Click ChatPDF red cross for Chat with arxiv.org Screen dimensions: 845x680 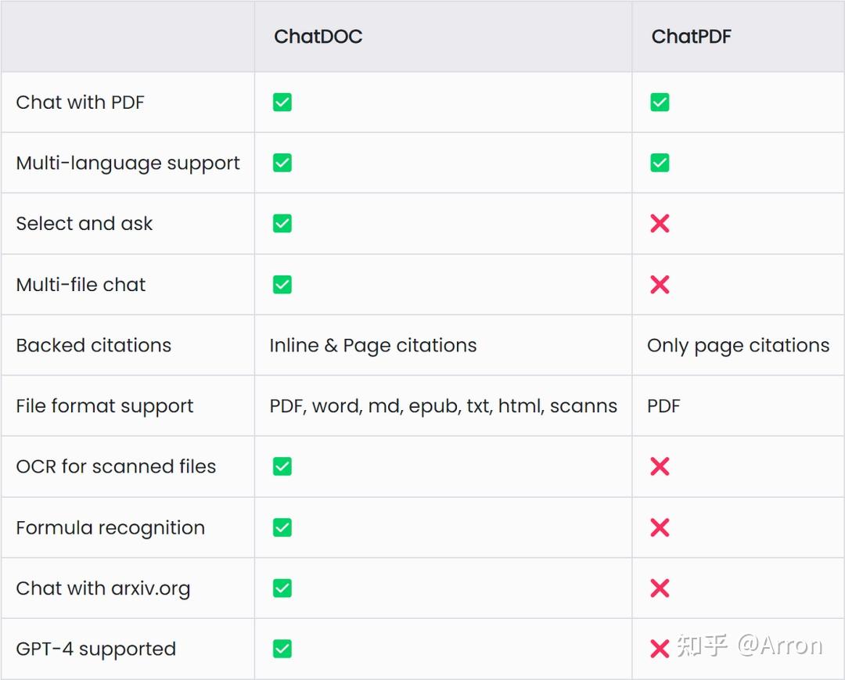tap(660, 588)
